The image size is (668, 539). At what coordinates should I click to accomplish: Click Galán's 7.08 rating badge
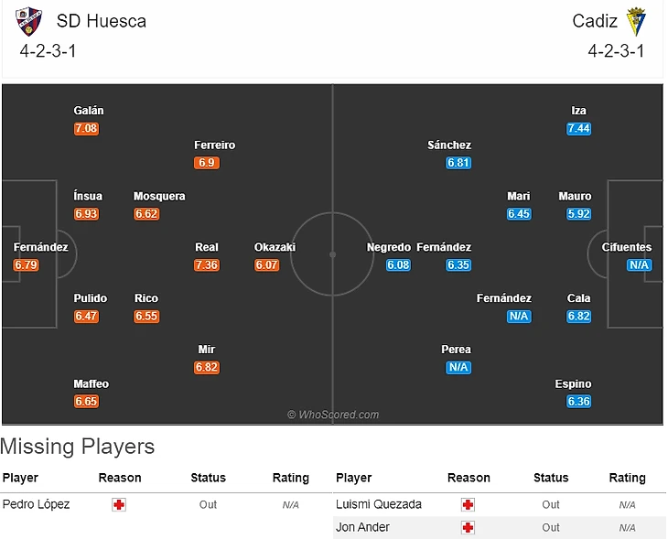pos(86,129)
